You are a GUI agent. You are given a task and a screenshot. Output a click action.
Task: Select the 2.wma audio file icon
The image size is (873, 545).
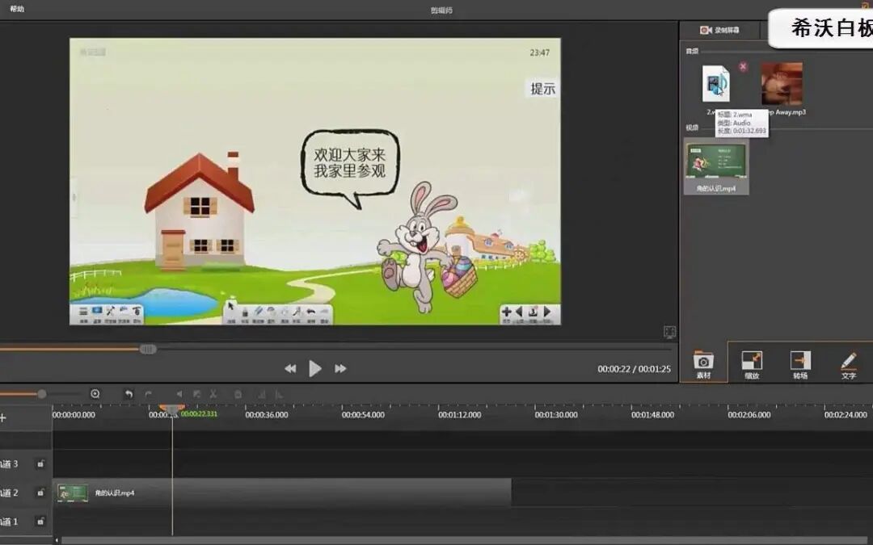click(x=716, y=83)
